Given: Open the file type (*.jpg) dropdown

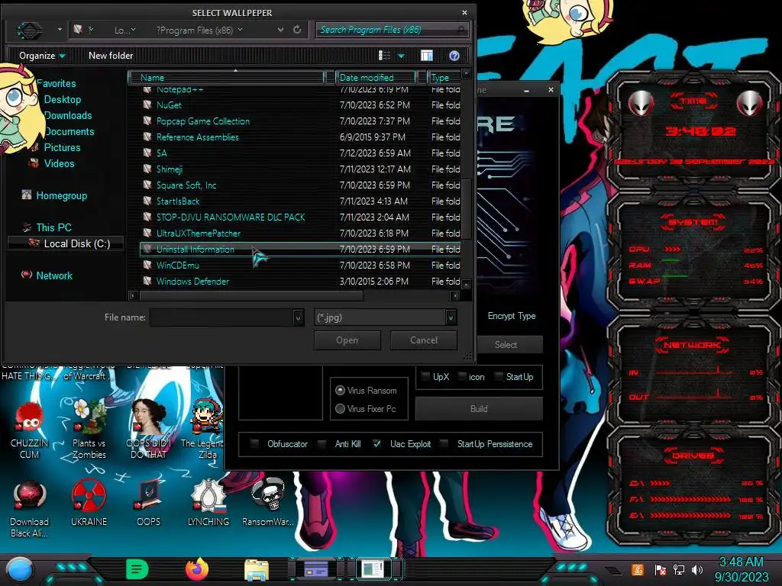Looking at the screenshot, I should [x=451, y=317].
